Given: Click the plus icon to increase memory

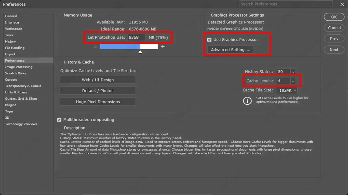Looking at the screenshot, I should pos(163,47).
